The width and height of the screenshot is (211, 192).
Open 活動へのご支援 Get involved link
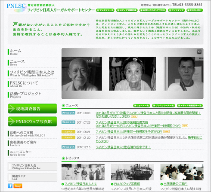point(32,134)
